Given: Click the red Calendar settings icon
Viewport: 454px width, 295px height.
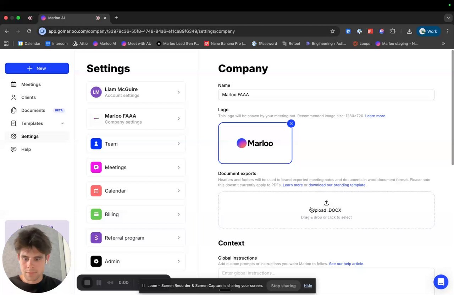Looking at the screenshot, I should pos(96,191).
